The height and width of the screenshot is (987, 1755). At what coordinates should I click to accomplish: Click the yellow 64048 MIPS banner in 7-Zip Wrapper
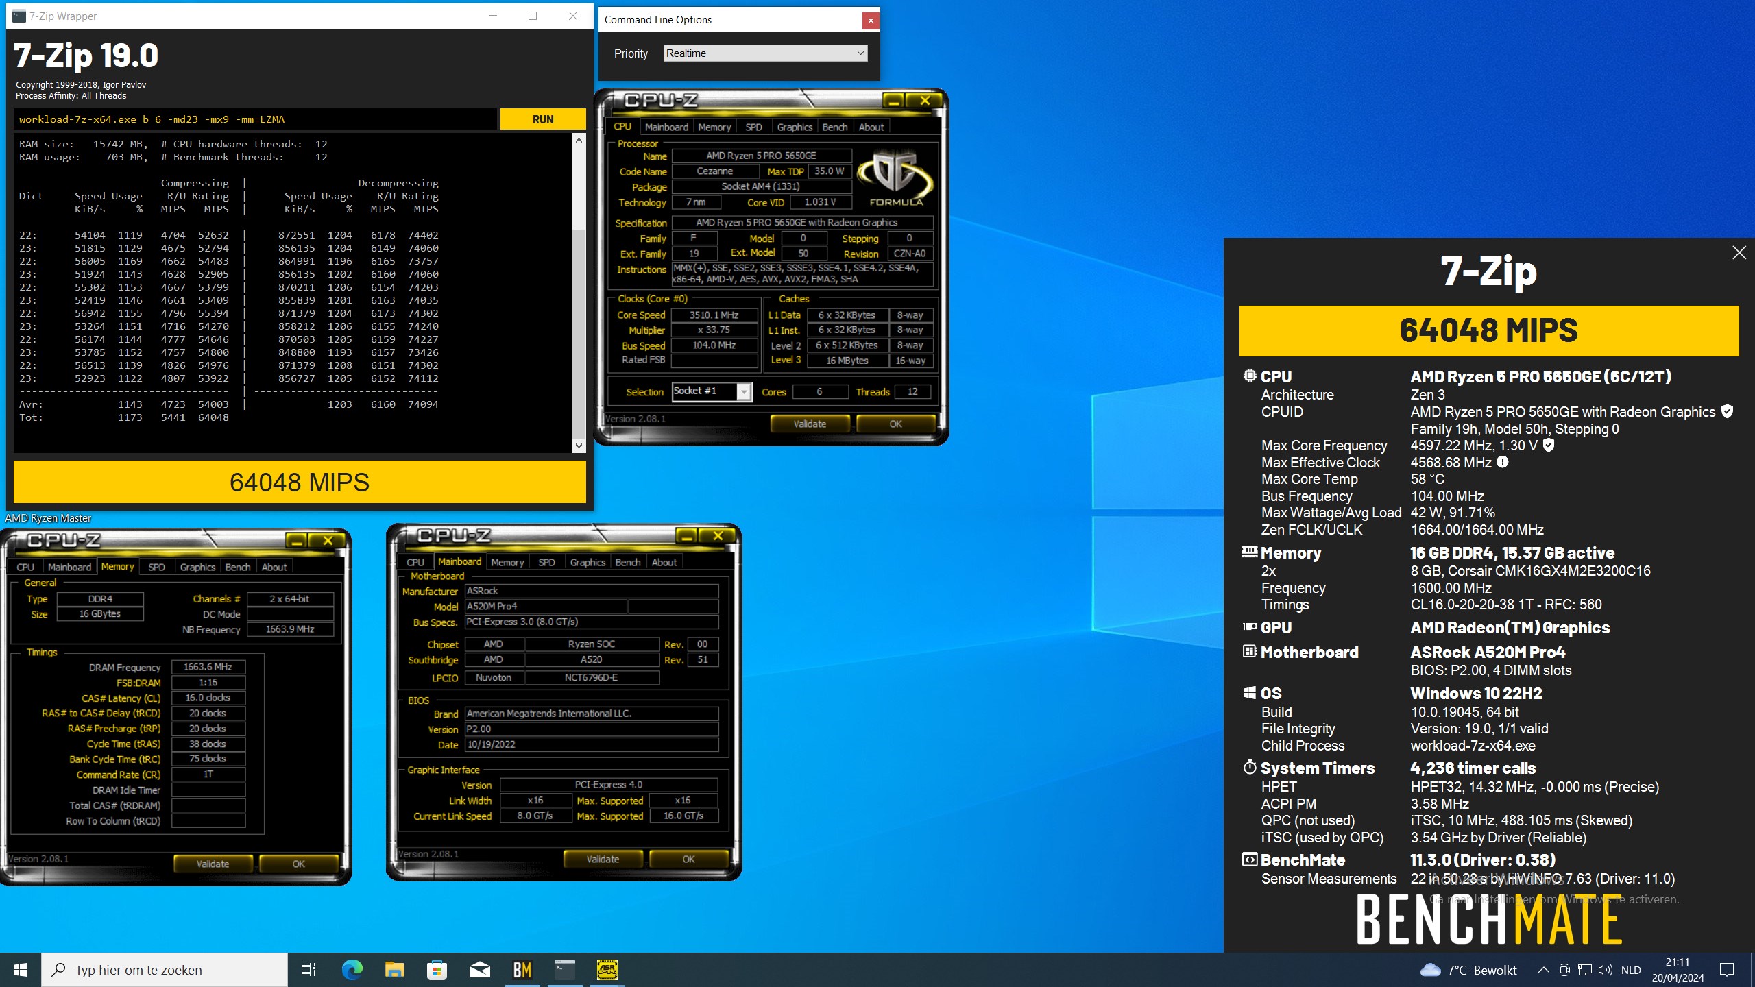click(x=300, y=482)
